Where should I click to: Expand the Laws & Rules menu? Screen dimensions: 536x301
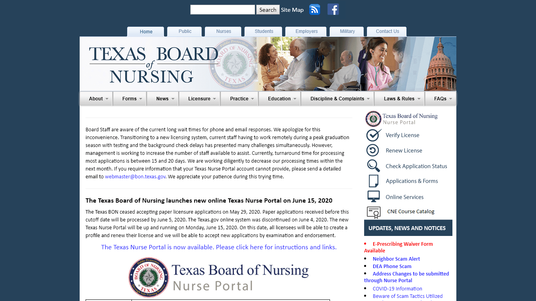point(399,99)
